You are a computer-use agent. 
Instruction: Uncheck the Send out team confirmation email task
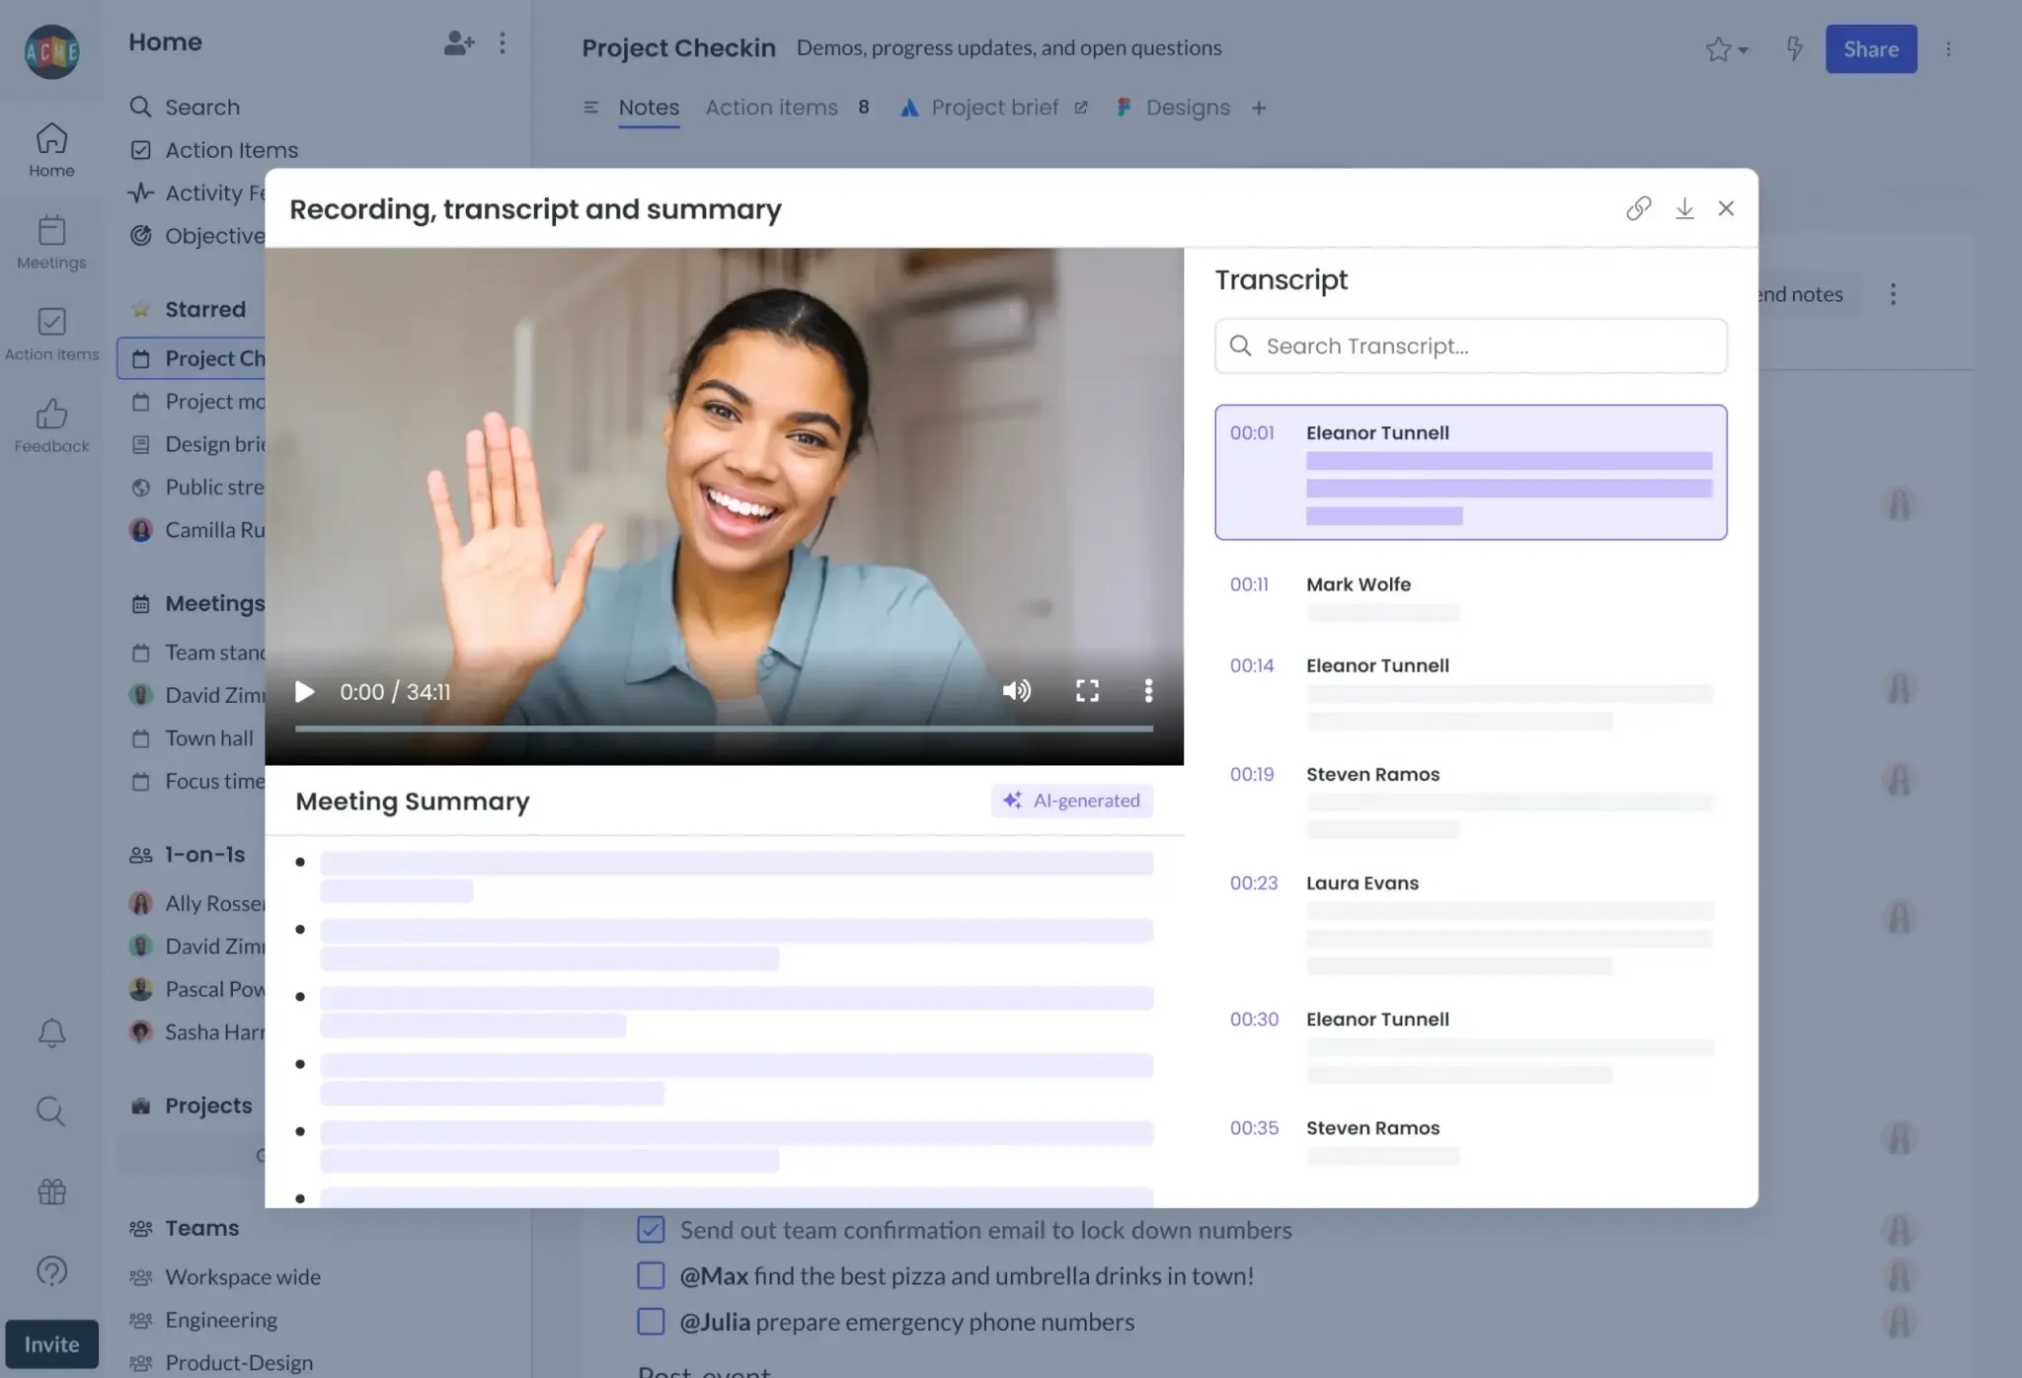click(651, 1229)
